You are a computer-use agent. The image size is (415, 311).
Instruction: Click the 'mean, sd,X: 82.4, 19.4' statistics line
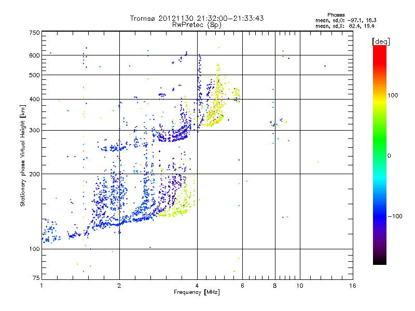pos(344,26)
